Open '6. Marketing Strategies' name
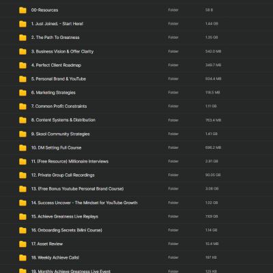 tap(53, 92)
